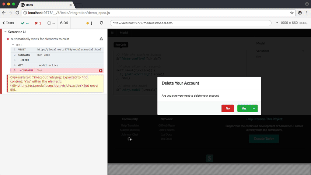Select the VISIT command row
Image resolution: width=311 pixels, height=175 pixels.
tap(57, 50)
